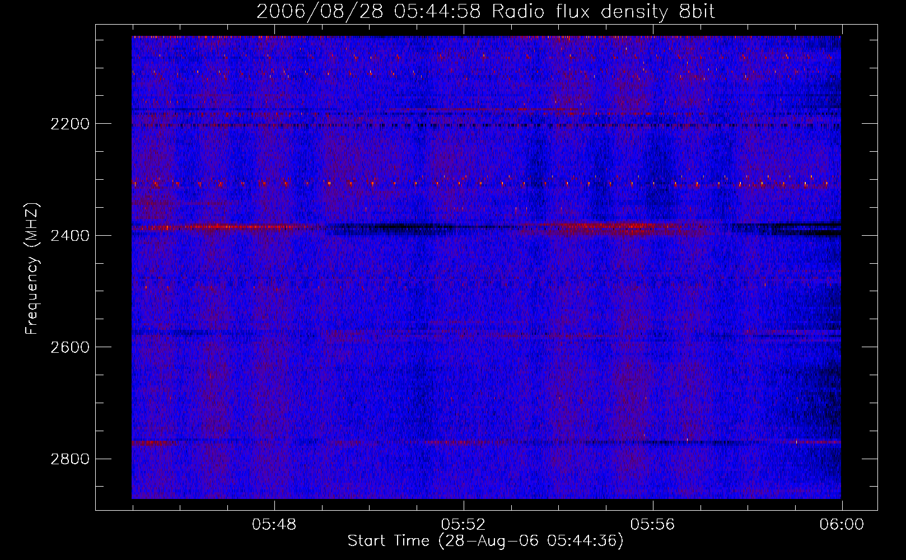Click the "Start Time (28-Aug-06 05:44:36)" label
Image resolution: width=906 pixels, height=560 pixels.
pyautogui.click(x=485, y=541)
